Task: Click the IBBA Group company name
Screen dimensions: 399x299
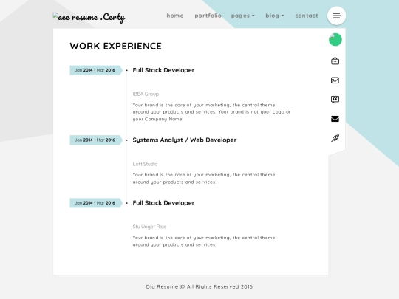Action: click(x=146, y=94)
